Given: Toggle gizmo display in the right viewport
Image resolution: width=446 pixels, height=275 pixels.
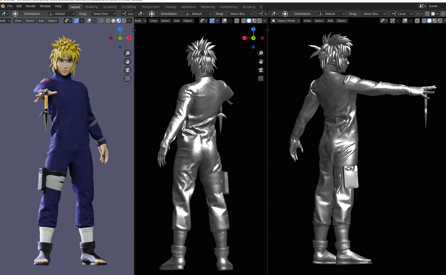Looking at the screenshot, I should click(x=392, y=21).
